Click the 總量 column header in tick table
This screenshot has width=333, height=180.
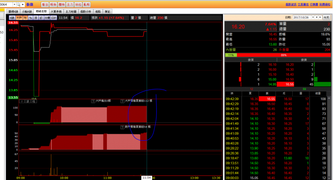pyautogui.click(x=318, y=94)
